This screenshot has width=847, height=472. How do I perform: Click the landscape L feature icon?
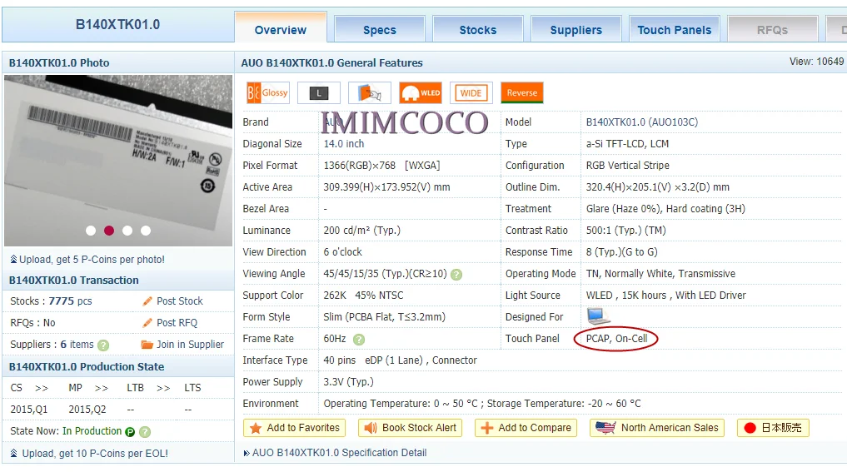tap(319, 93)
